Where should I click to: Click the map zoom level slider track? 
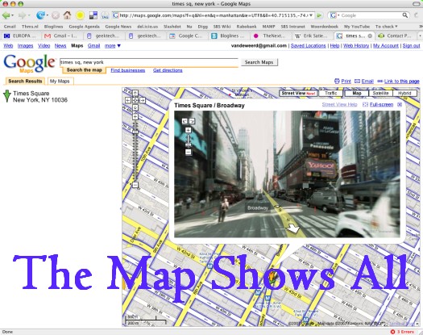click(135, 151)
